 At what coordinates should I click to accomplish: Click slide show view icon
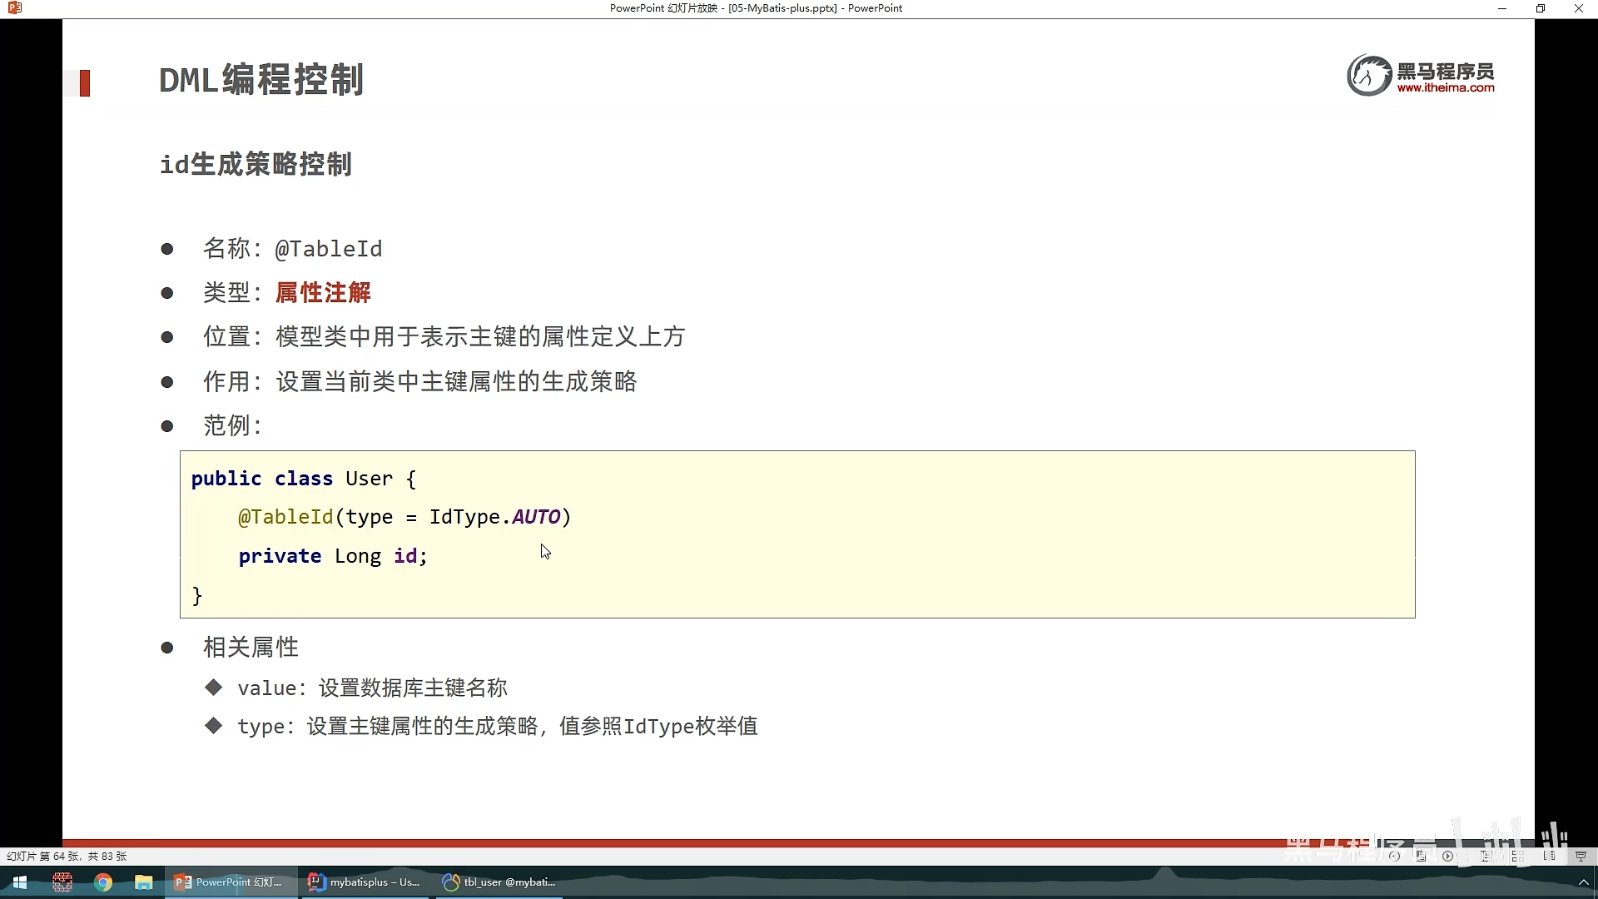[1581, 856]
